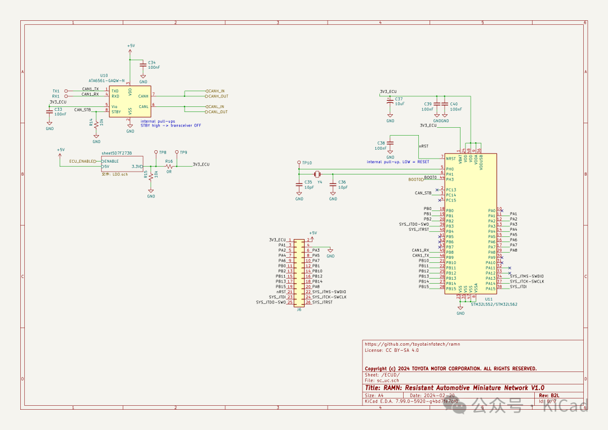Select the TP9 test point
Image resolution: width=608 pixels, height=430 pixels.
(177, 153)
